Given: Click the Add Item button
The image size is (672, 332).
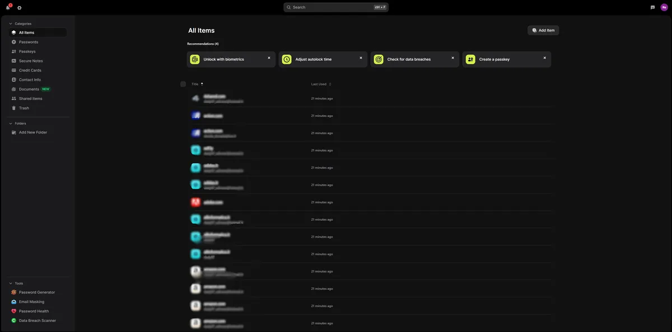Looking at the screenshot, I should coord(543,30).
